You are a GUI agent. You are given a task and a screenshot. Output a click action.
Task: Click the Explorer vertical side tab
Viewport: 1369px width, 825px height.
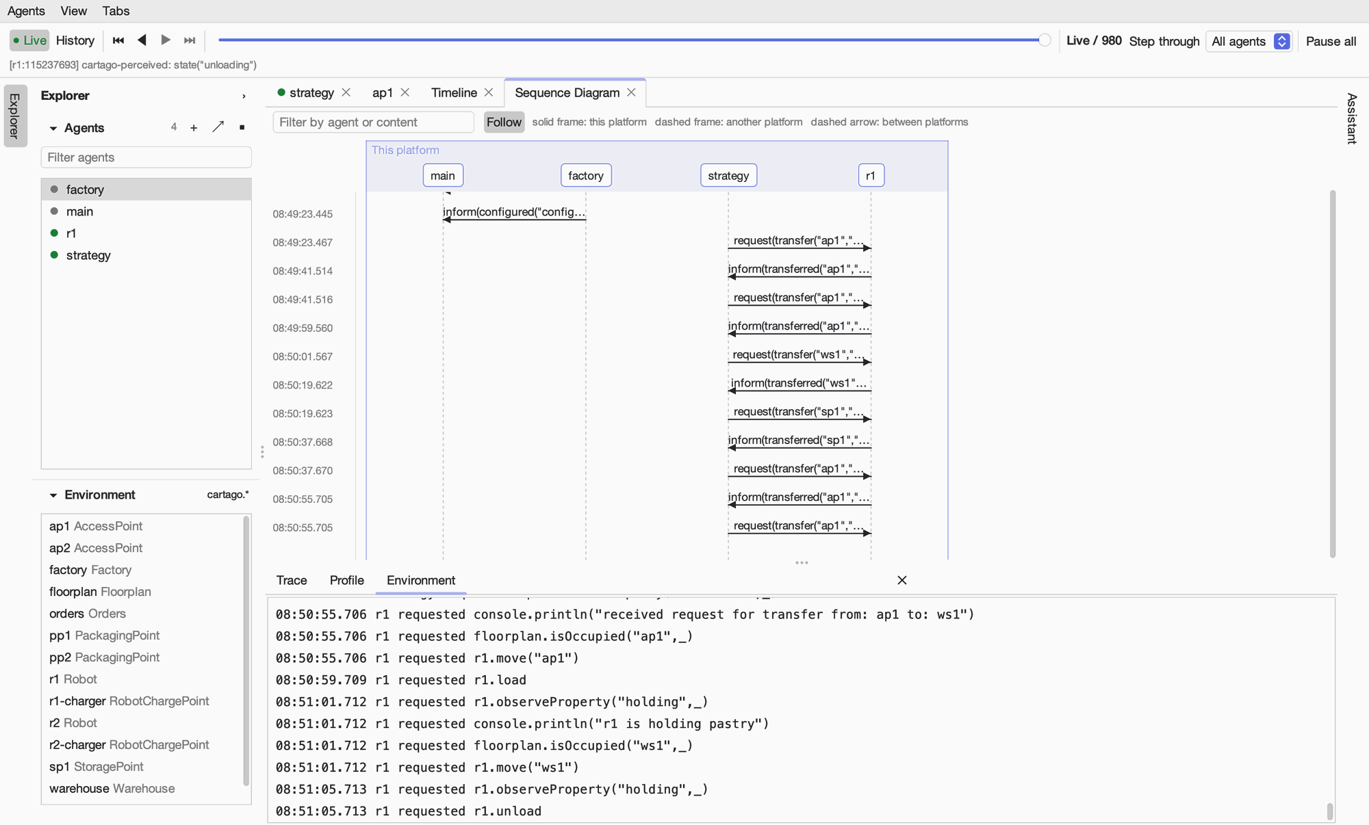pos(15,116)
